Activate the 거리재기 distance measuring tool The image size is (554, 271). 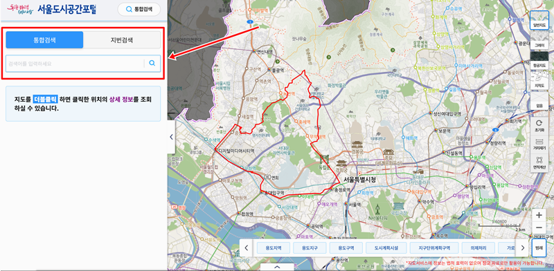click(x=539, y=144)
